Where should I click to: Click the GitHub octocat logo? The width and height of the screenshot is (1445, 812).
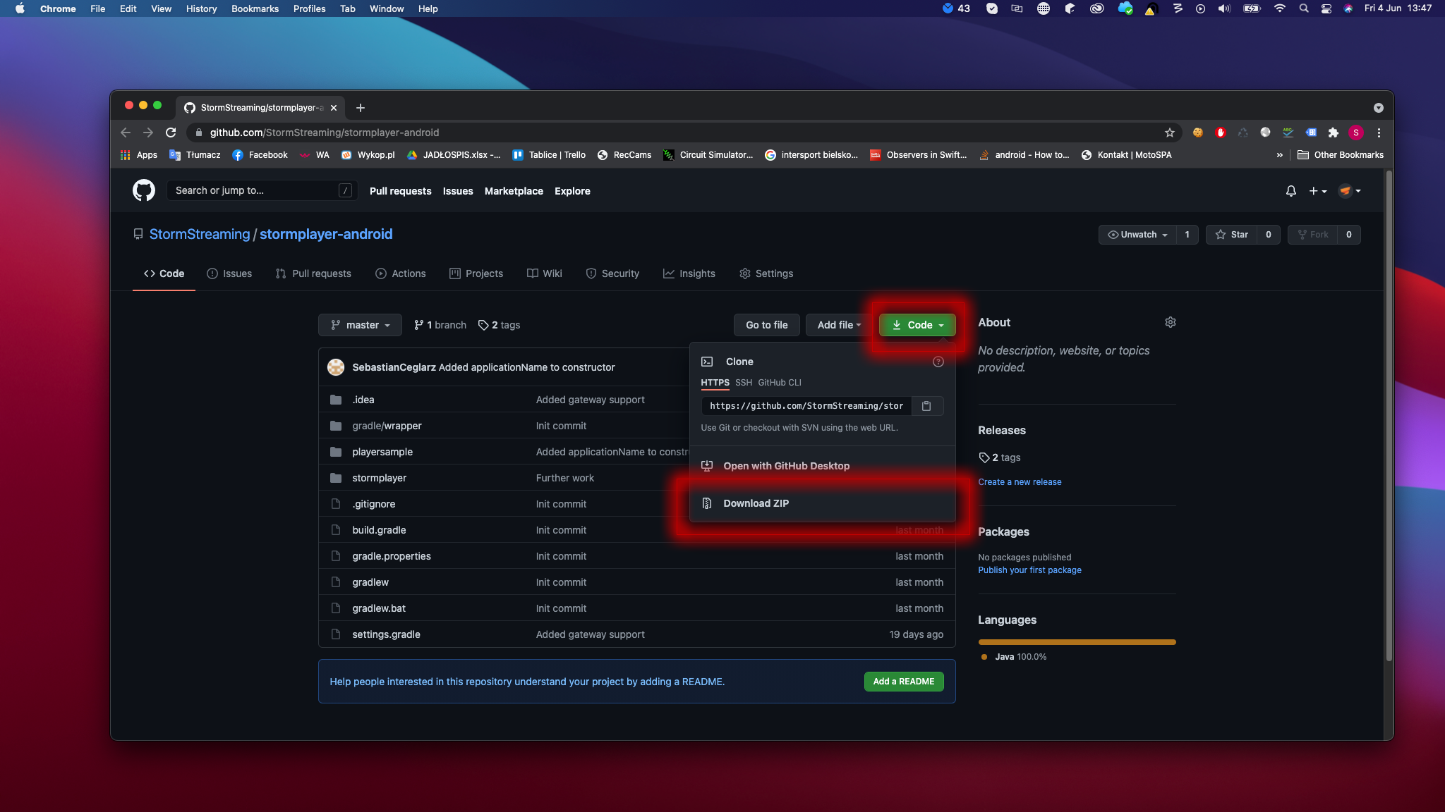click(144, 190)
